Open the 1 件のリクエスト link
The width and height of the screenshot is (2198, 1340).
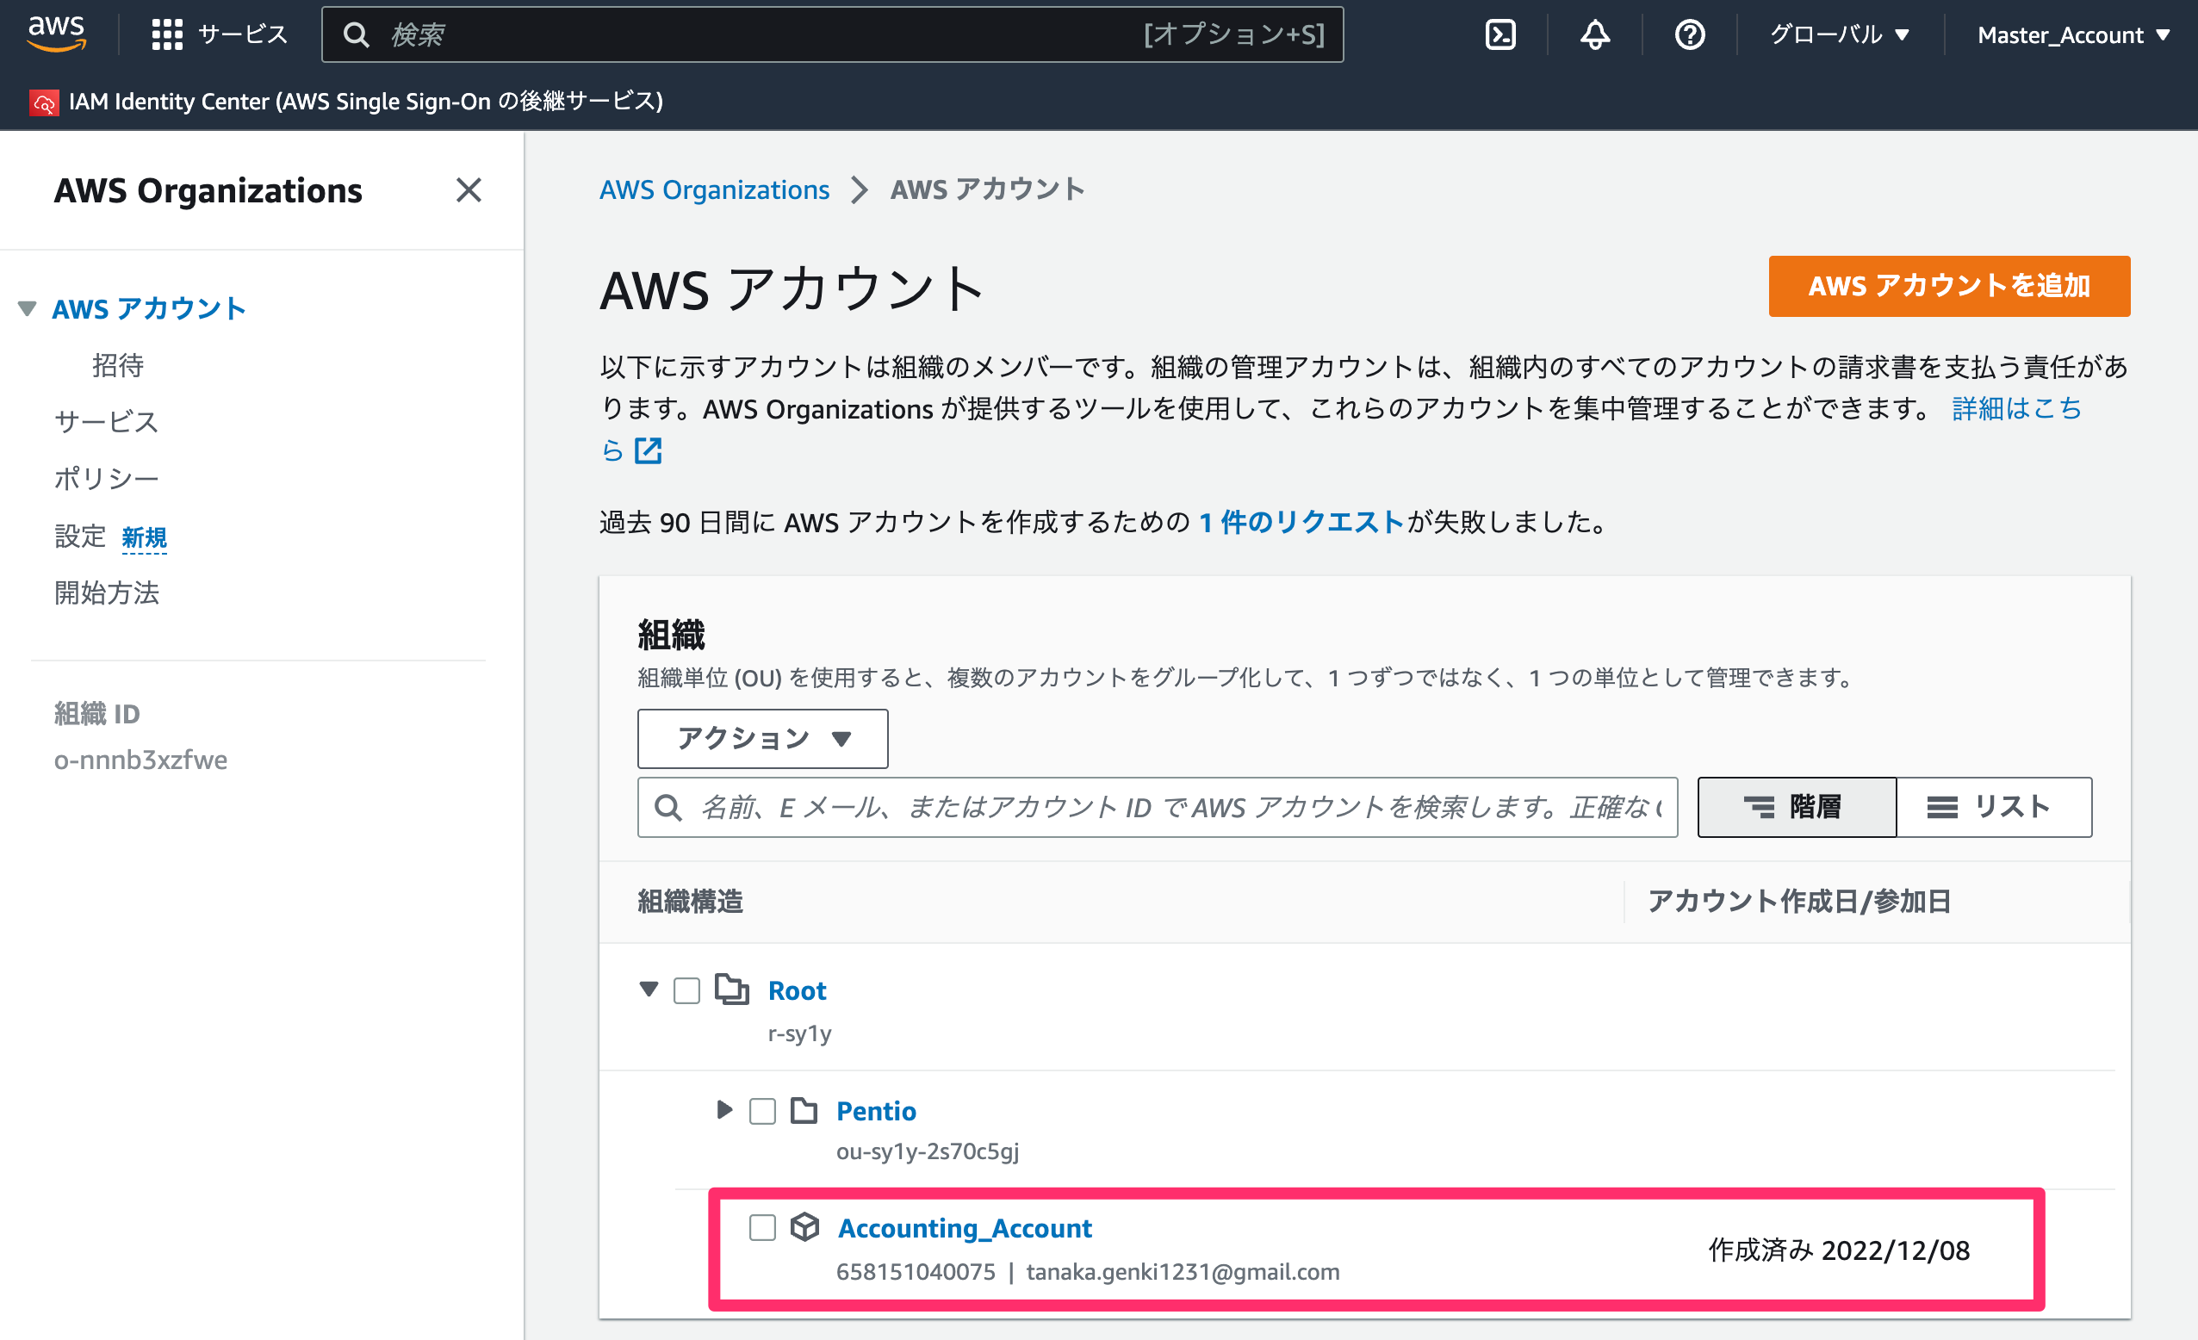1301,522
